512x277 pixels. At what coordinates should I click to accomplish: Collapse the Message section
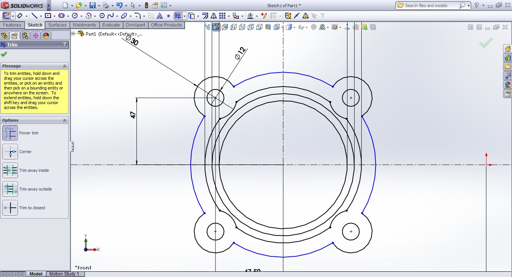click(64, 66)
